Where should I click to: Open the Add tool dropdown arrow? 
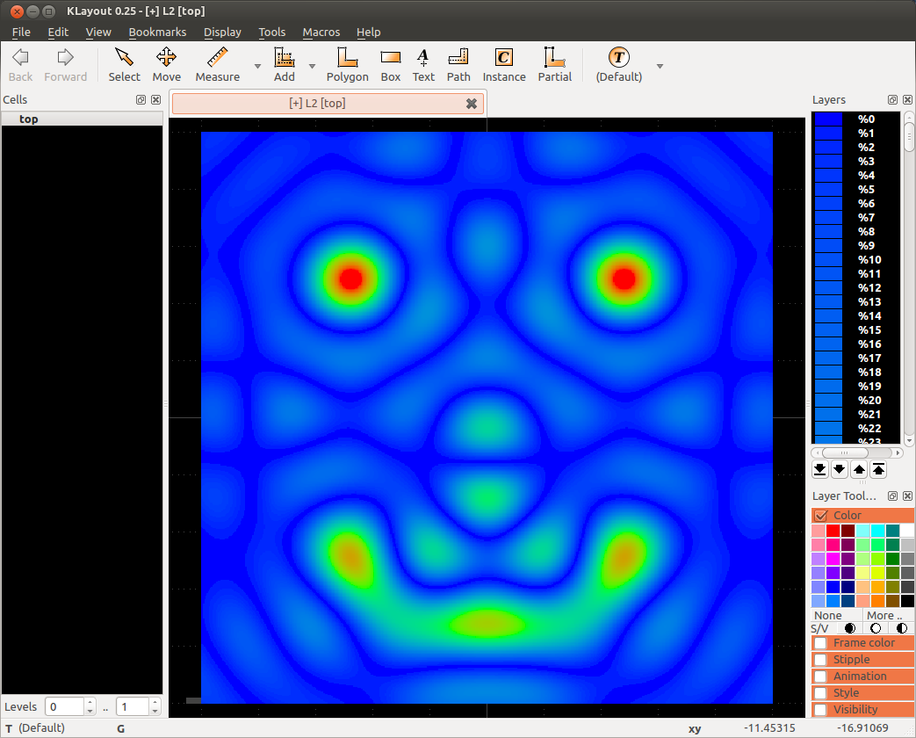pyautogui.click(x=312, y=66)
